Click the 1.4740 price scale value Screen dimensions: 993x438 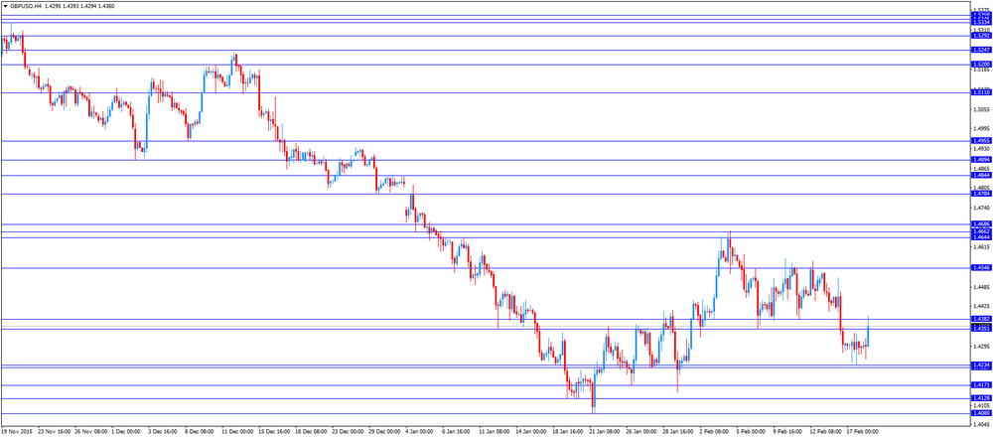(x=981, y=208)
